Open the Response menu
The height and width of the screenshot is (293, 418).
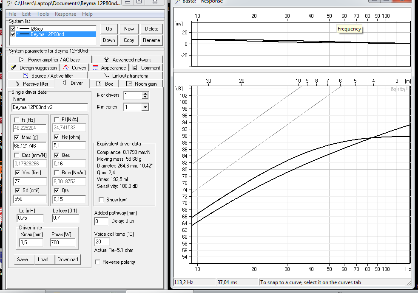click(65, 14)
